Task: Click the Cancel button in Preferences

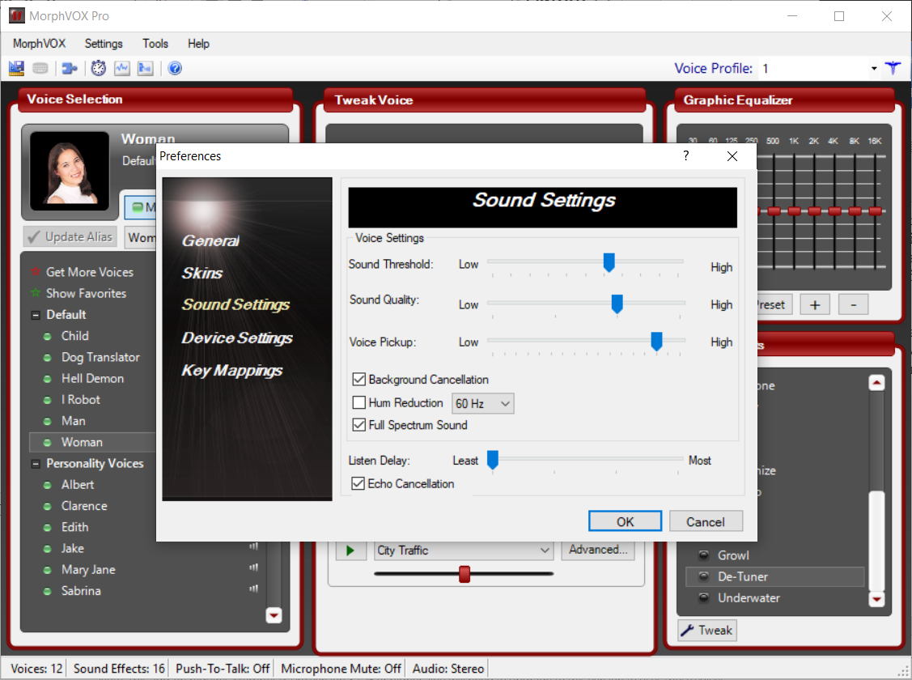Action: click(705, 521)
